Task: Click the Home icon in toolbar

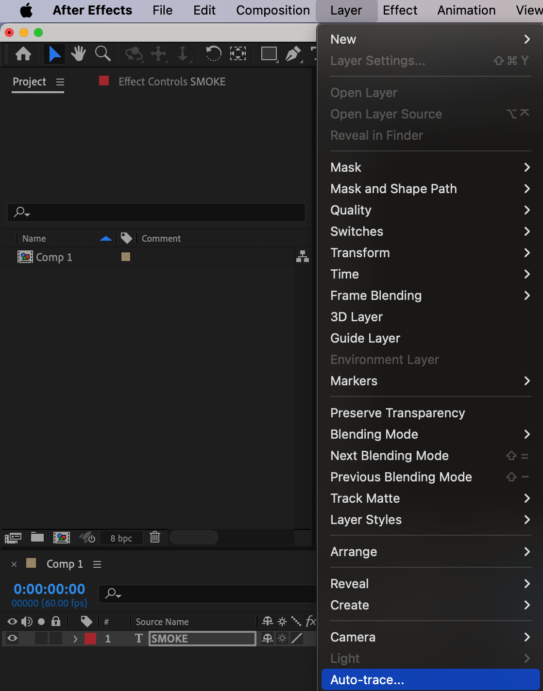Action: click(23, 53)
